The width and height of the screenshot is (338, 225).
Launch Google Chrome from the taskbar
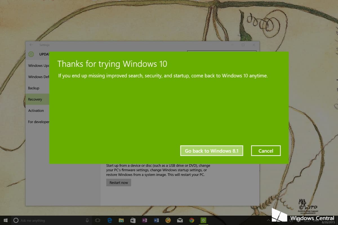click(192, 220)
